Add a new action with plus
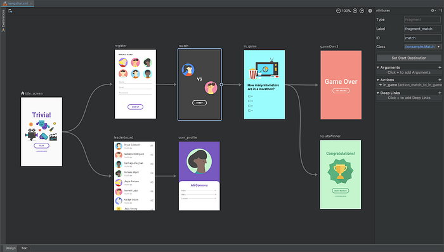This screenshot has height=252, width=444. [440, 80]
